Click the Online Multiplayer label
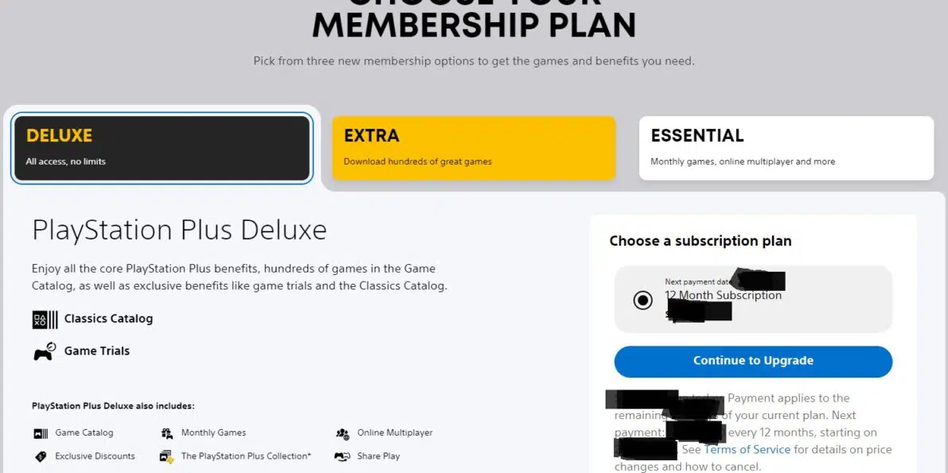 [x=395, y=433]
